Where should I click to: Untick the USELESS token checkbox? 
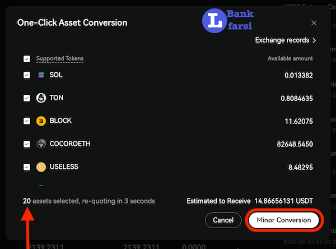[x=27, y=167]
